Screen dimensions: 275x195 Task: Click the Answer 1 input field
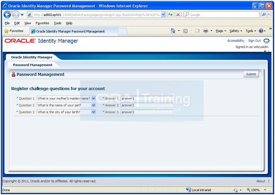[147, 99]
